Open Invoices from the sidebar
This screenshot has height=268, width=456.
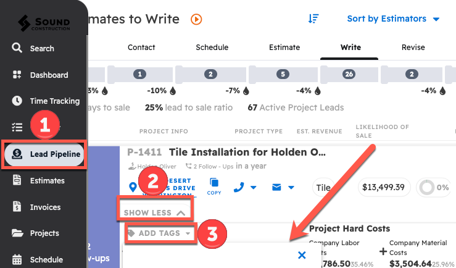[45, 207]
